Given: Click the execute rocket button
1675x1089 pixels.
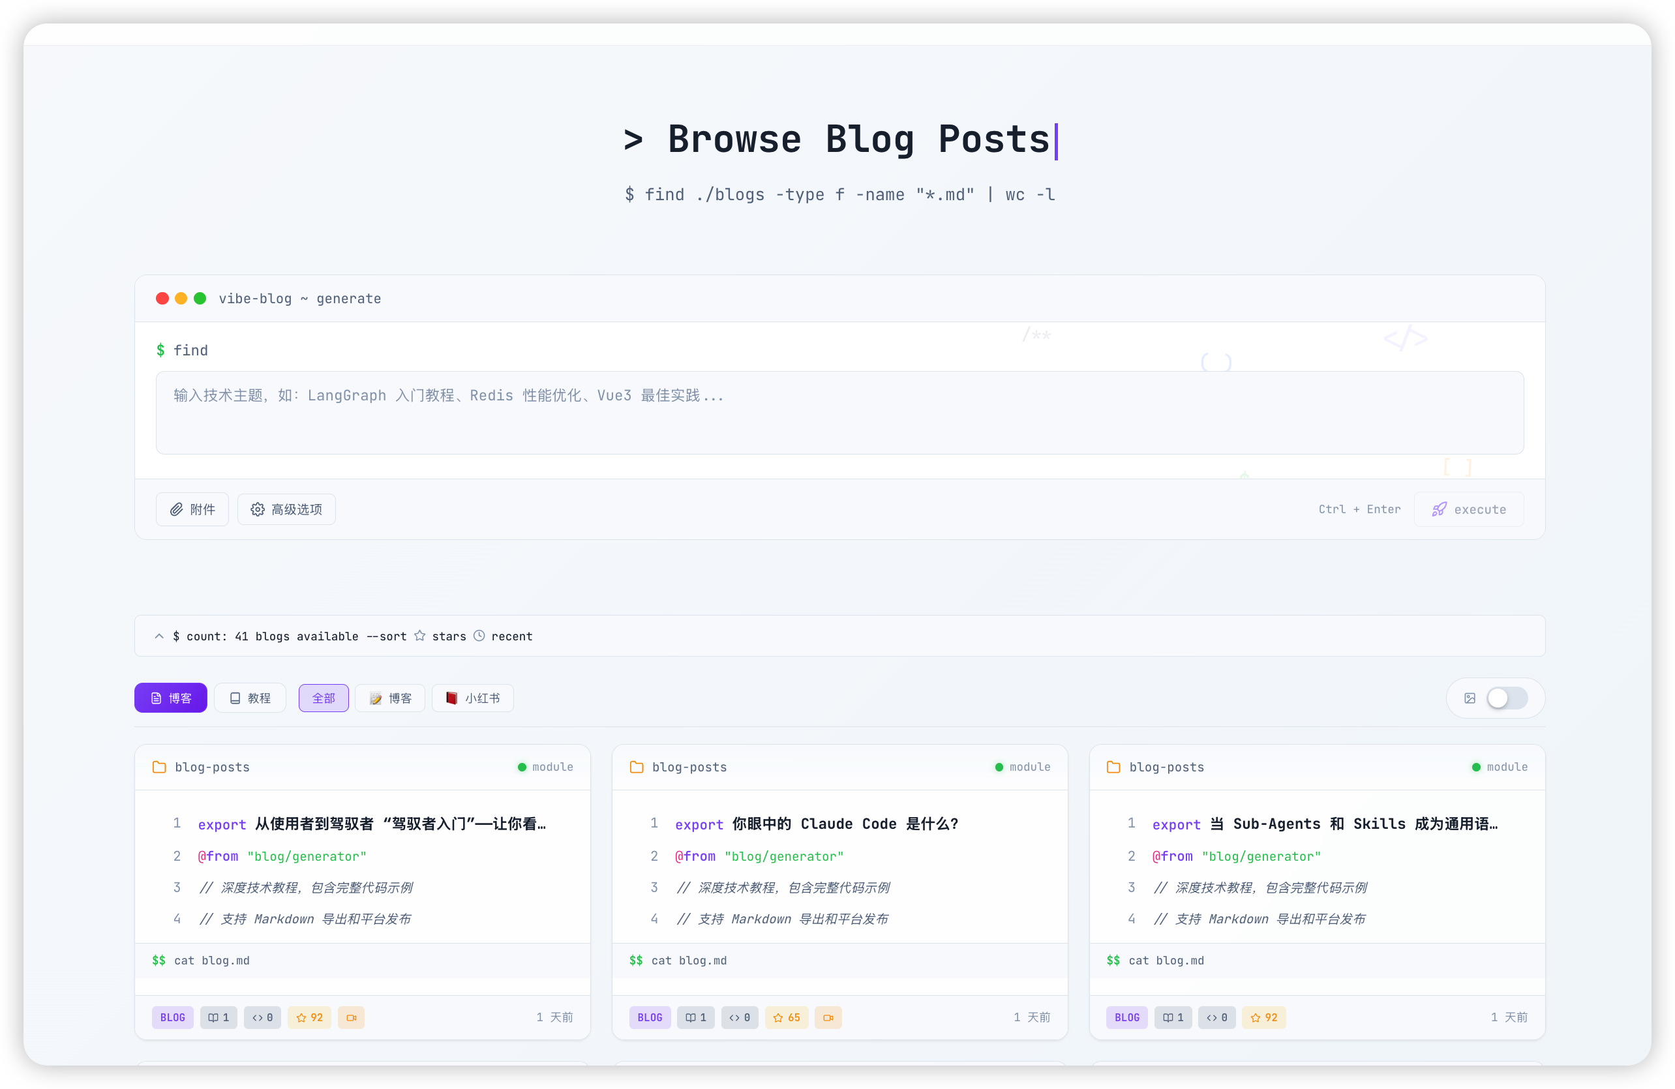Looking at the screenshot, I should 1469,509.
